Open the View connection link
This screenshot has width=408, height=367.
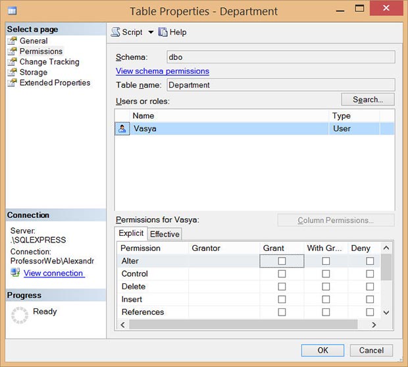click(x=54, y=273)
